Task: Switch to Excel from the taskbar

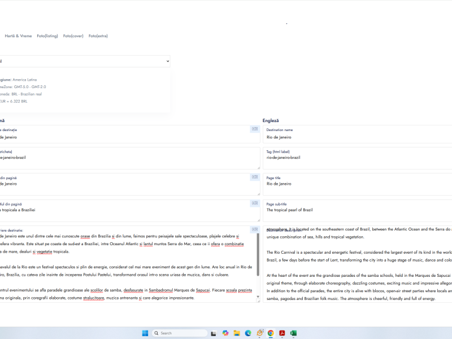Action: pyautogui.click(x=294, y=333)
